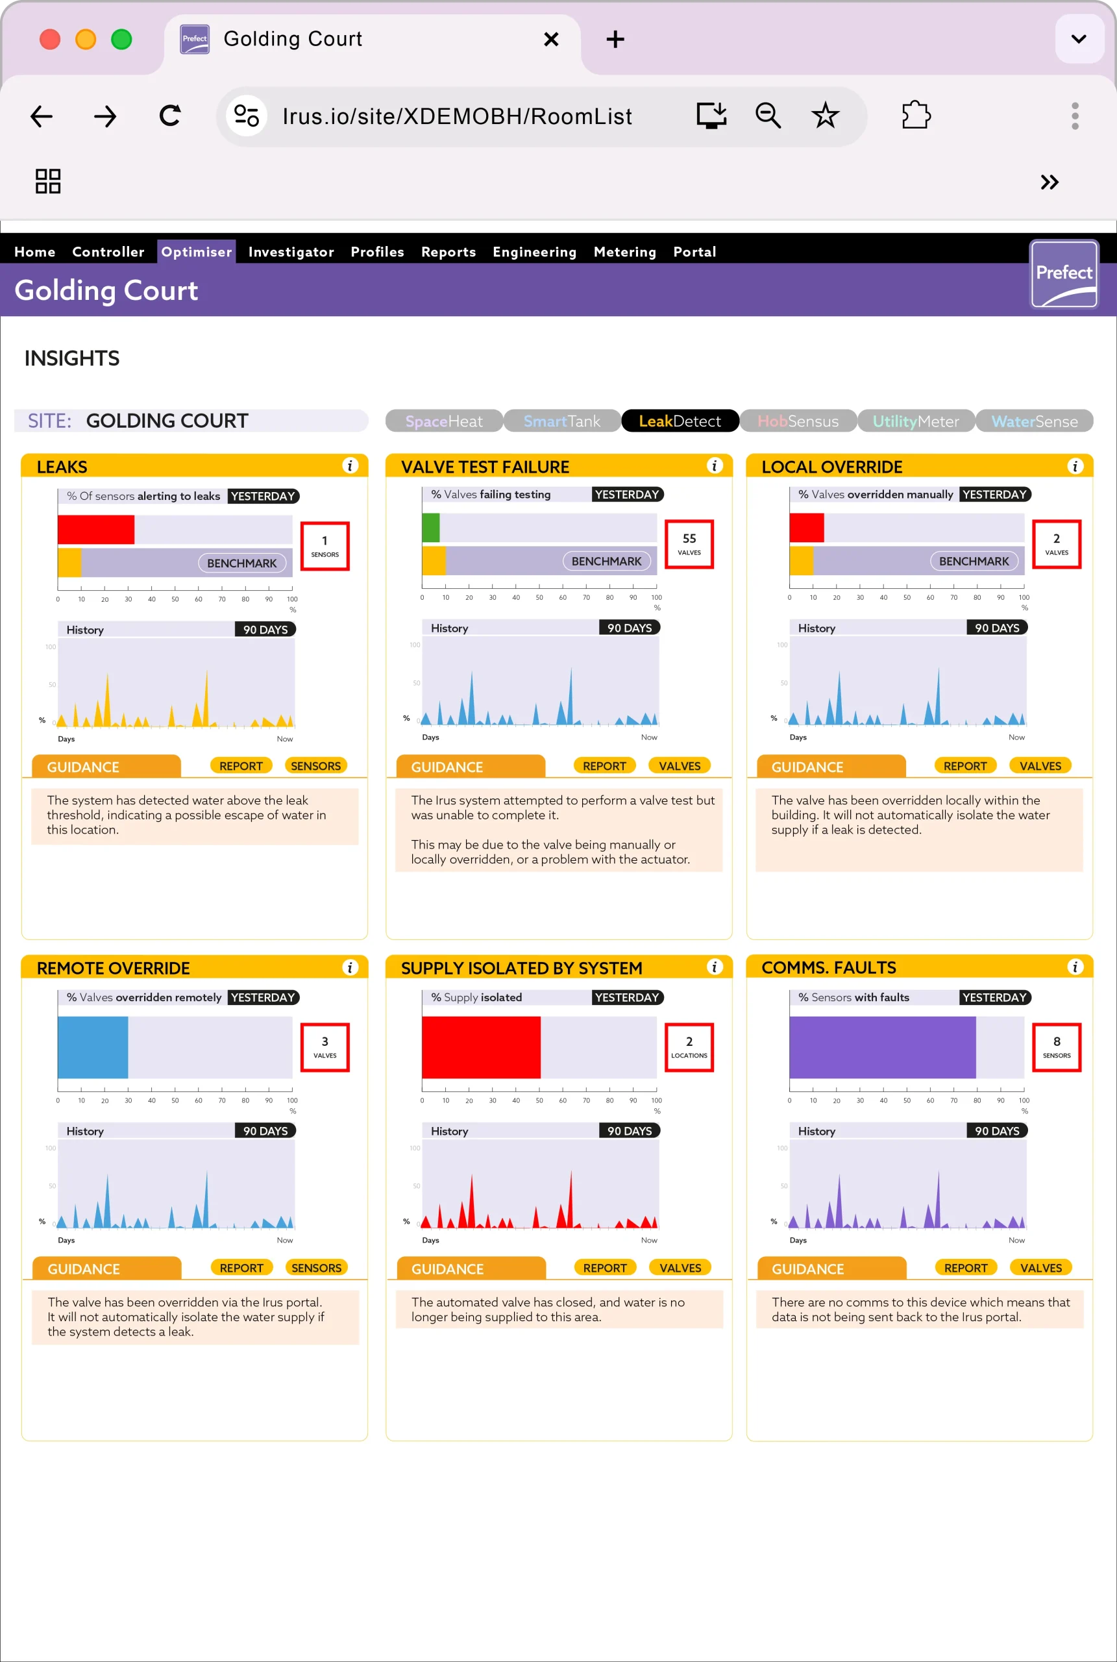Image resolution: width=1117 pixels, height=1662 pixels.
Task: Bookmark this page with the star icon
Action: pos(825,116)
